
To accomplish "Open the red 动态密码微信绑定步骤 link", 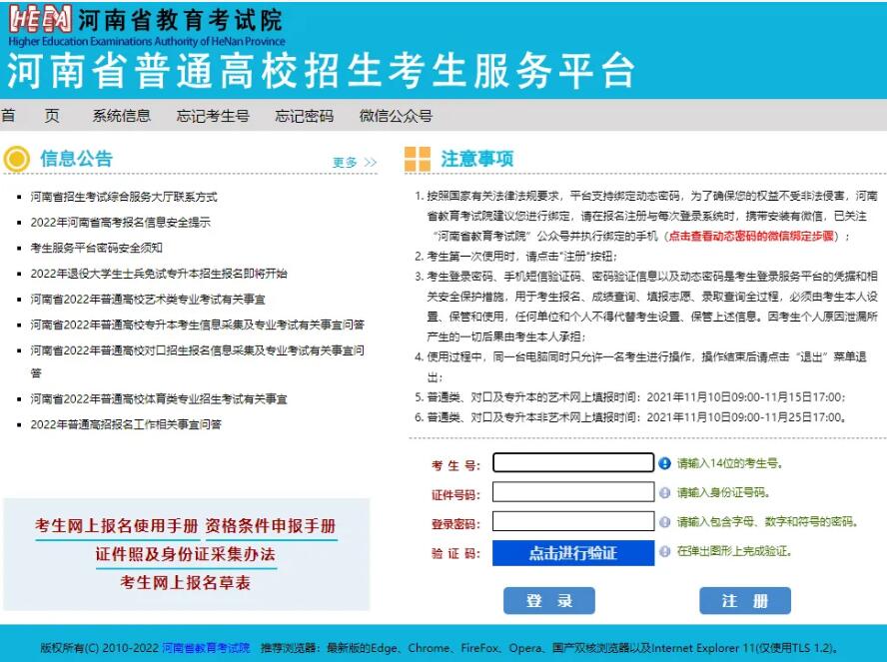I will pos(751,237).
